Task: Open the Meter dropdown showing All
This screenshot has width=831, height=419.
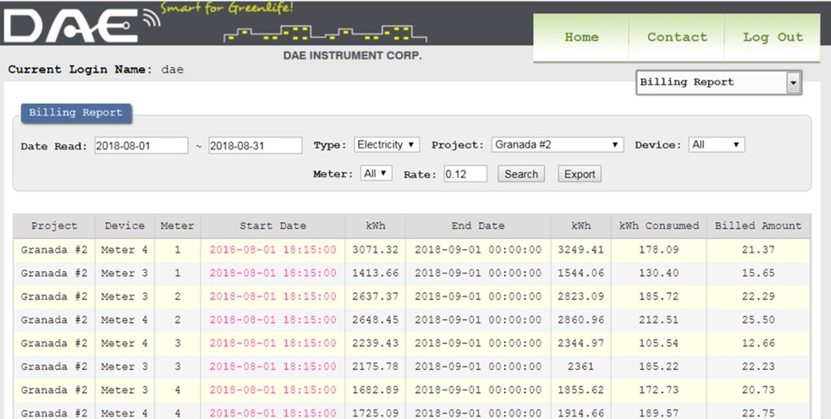Action: click(376, 173)
